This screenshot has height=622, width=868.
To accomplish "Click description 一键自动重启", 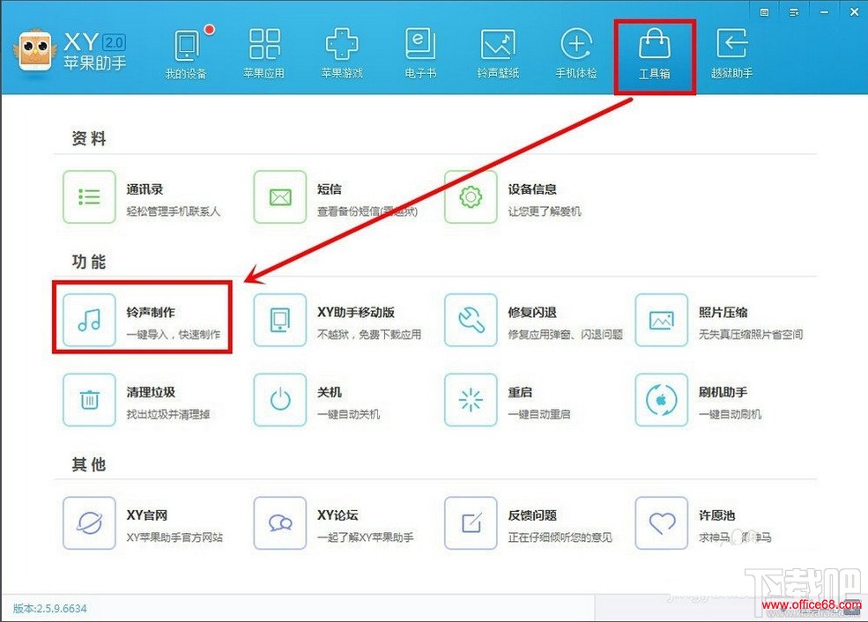I will coord(539,414).
